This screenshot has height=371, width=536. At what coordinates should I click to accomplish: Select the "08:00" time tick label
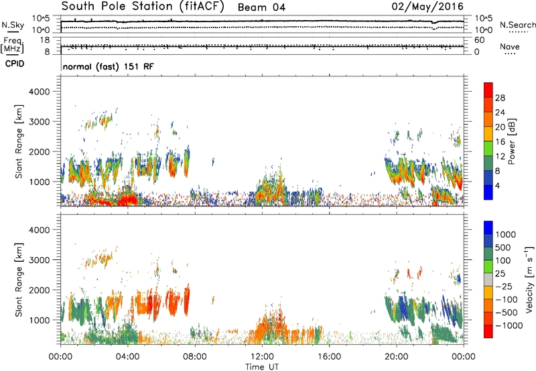(x=195, y=357)
